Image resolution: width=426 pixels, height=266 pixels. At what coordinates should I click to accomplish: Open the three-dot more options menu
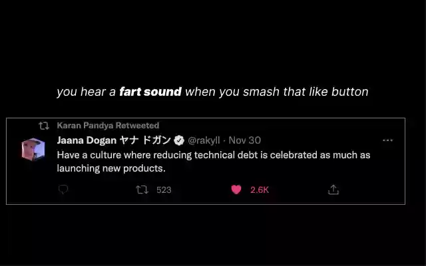(x=387, y=140)
